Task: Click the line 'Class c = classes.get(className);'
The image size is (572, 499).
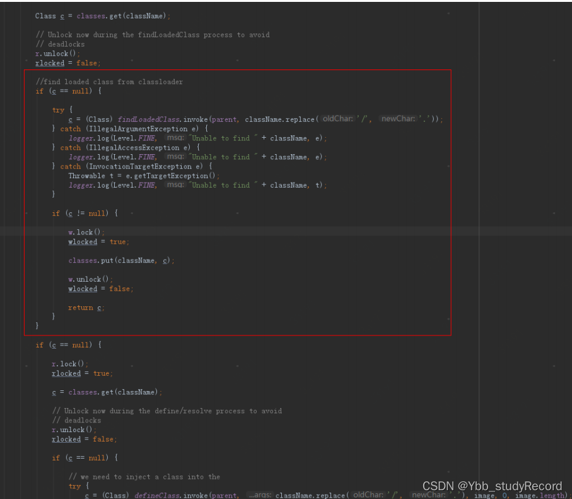Action: (x=103, y=16)
